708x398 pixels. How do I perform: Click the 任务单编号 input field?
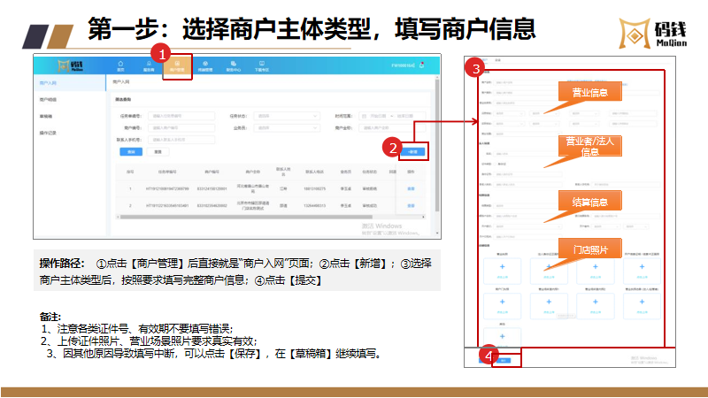181,116
